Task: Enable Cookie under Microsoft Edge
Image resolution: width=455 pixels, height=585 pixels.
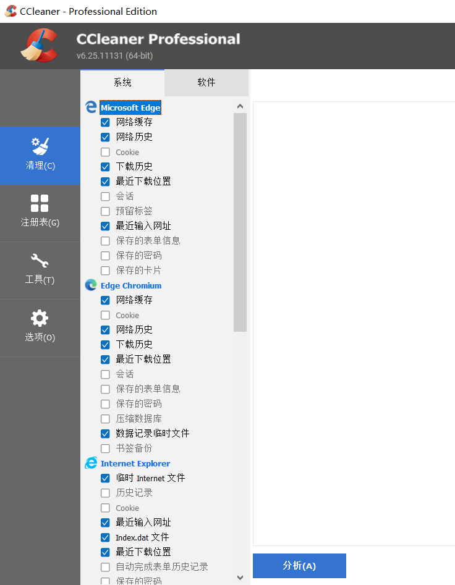Action: [105, 152]
